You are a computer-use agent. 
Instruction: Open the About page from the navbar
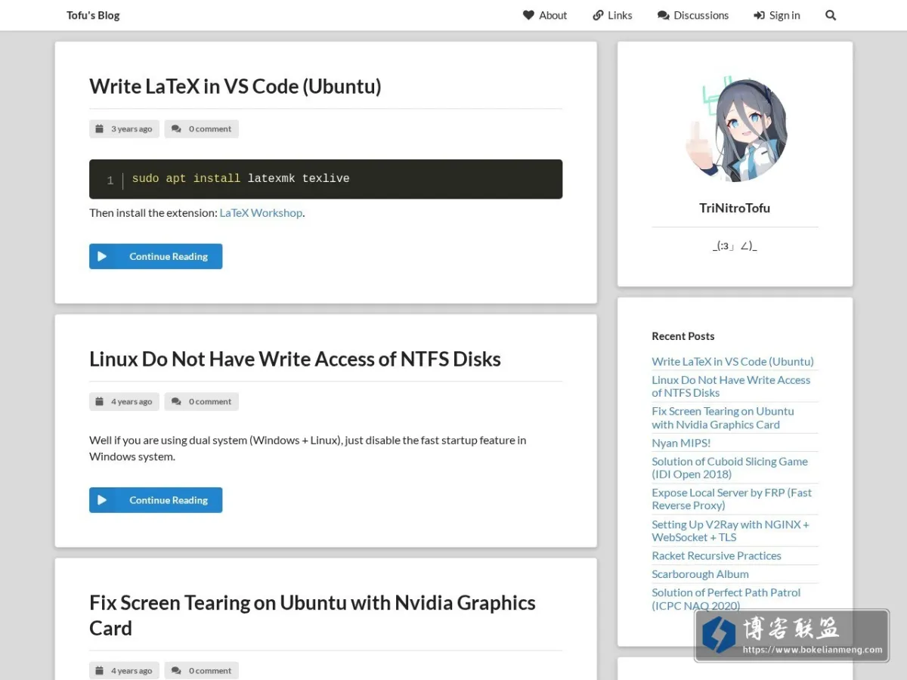coord(545,15)
